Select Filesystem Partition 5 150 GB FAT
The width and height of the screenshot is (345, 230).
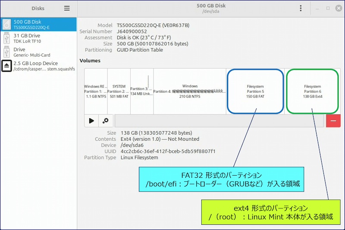[x=255, y=91]
